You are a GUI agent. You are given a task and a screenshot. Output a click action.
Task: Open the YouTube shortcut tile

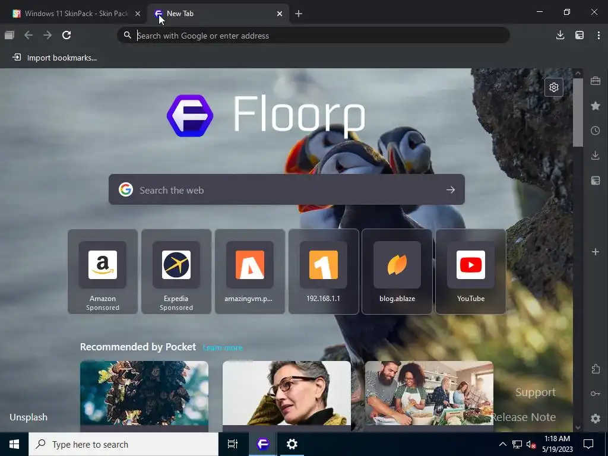coord(471,271)
